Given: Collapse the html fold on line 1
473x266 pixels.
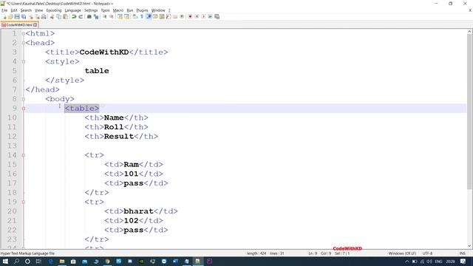Looking at the screenshot, I should point(24,33).
